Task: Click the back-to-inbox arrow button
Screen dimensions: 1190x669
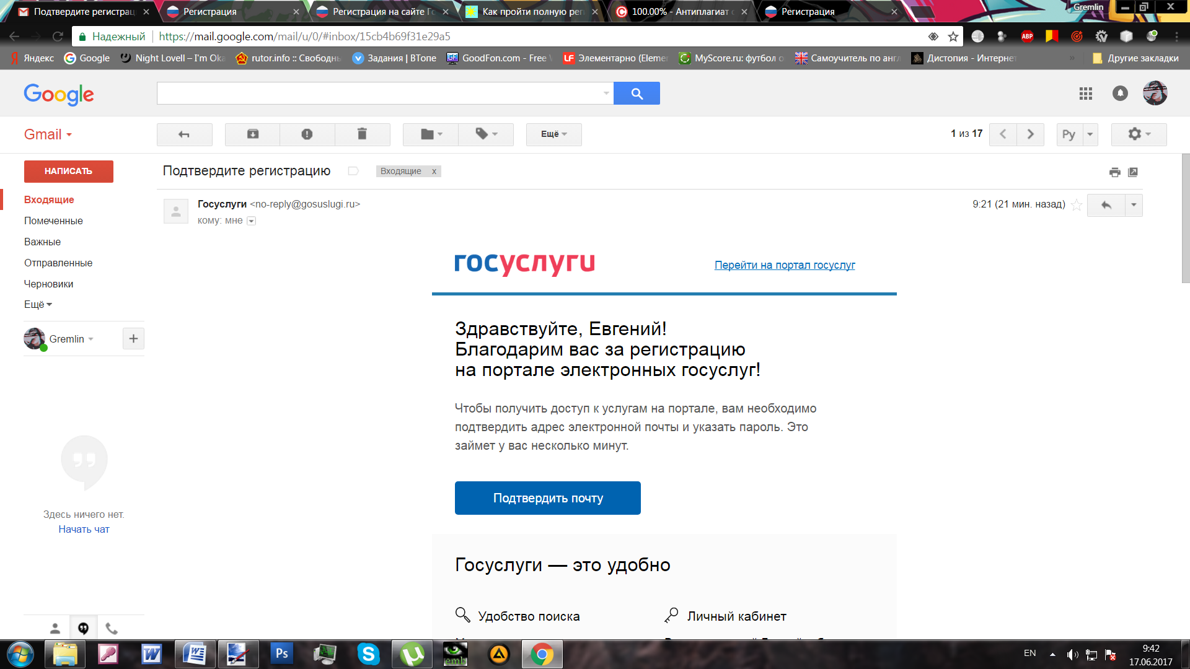Action: pyautogui.click(x=184, y=134)
